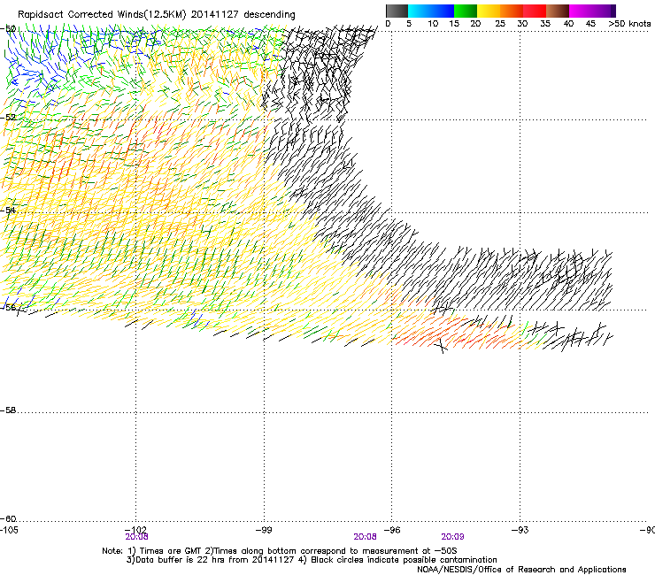The image size is (655, 575).
Task: Click the '-54' latitude axis label
Action: pyautogui.click(x=8, y=210)
